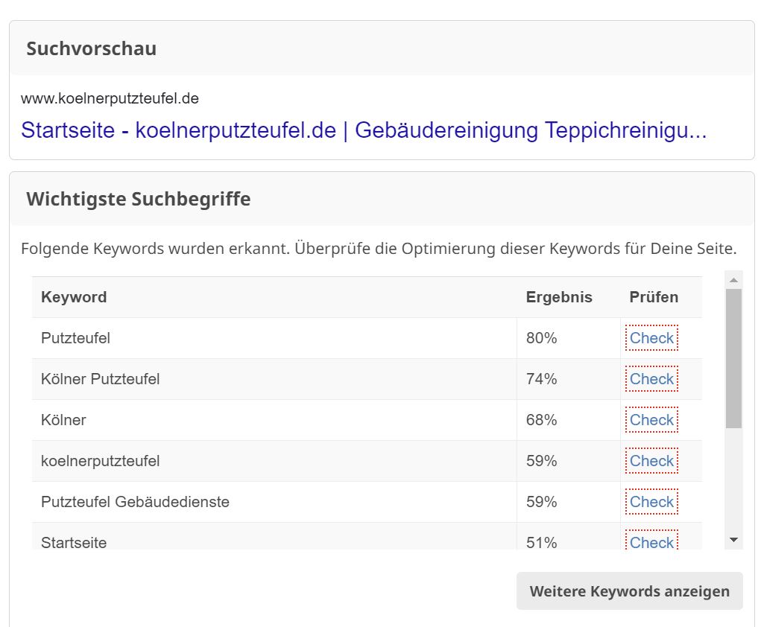Click the Wichtigste Suchbegriffe panel heading
This screenshot has height=627, width=761.
[x=139, y=199]
